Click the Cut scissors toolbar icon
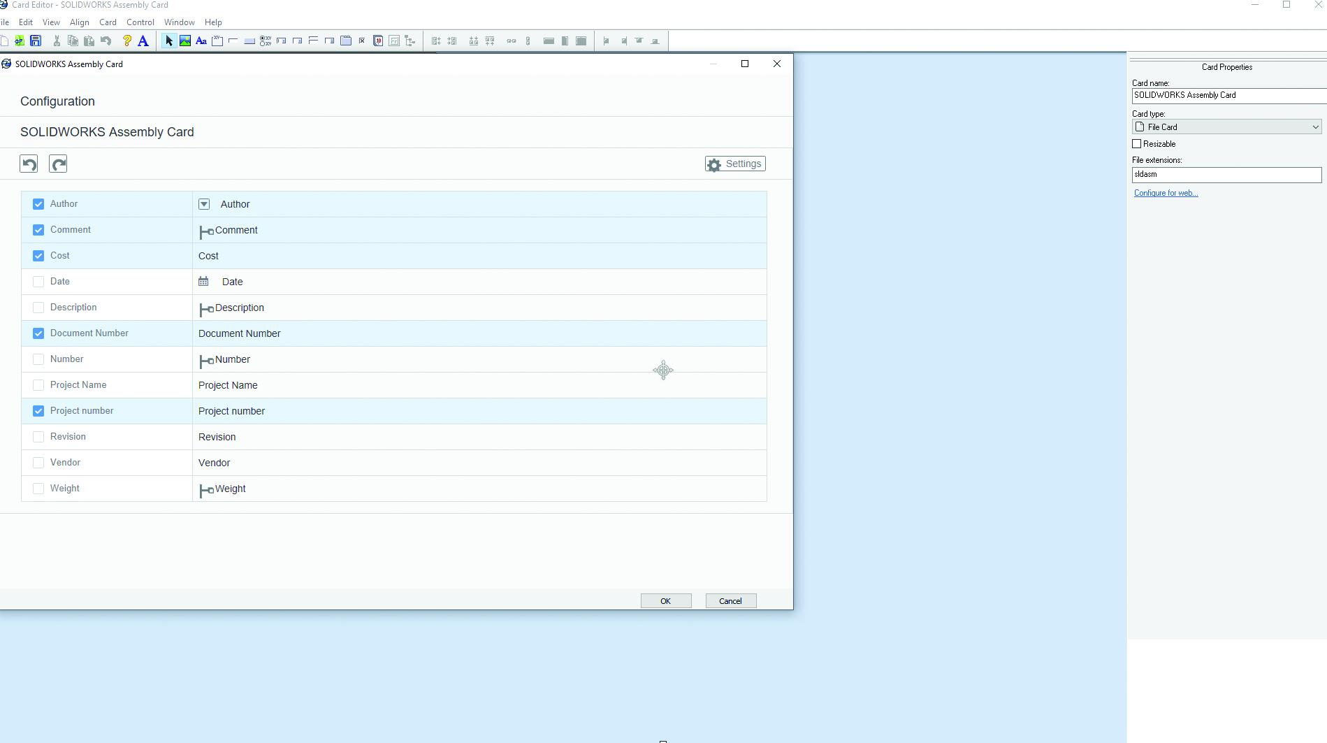This screenshot has height=743, width=1327. (57, 41)
